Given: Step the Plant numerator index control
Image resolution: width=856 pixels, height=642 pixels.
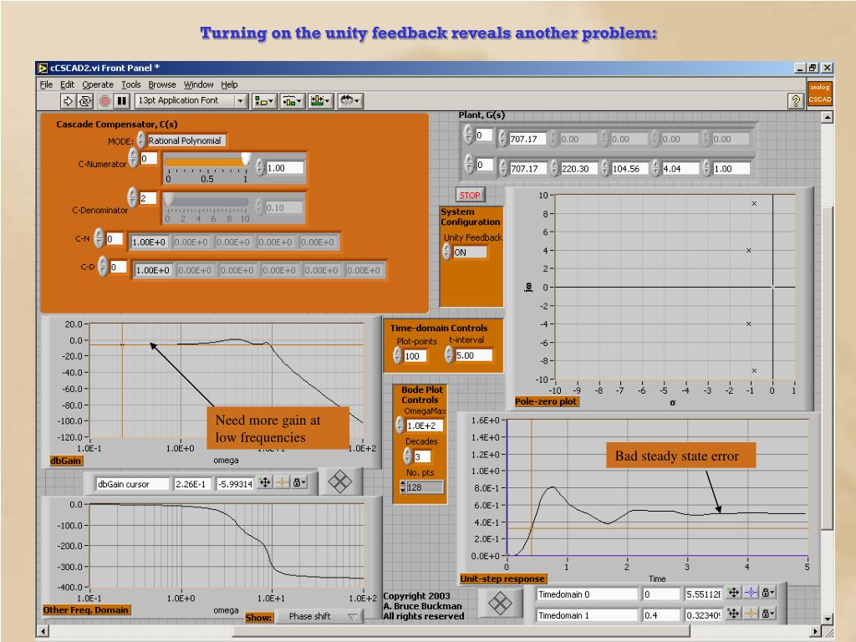Looking at the screenshot, I should [x=468, y=134].
